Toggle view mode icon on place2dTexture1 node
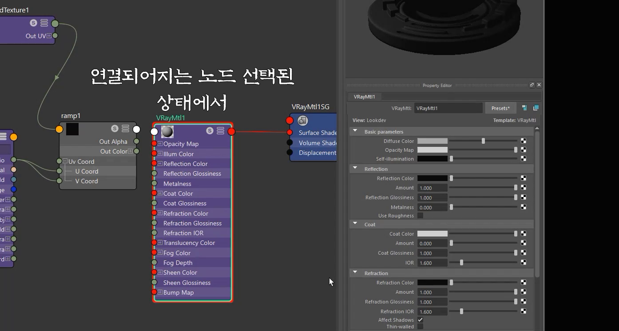This screenshot has width=619, height=331. (44, 23)
